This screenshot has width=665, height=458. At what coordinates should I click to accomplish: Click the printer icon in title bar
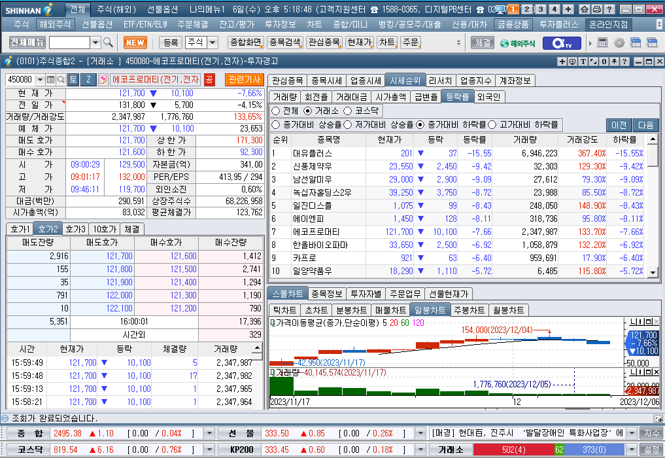pyautogui.click(x=596, y=9)
